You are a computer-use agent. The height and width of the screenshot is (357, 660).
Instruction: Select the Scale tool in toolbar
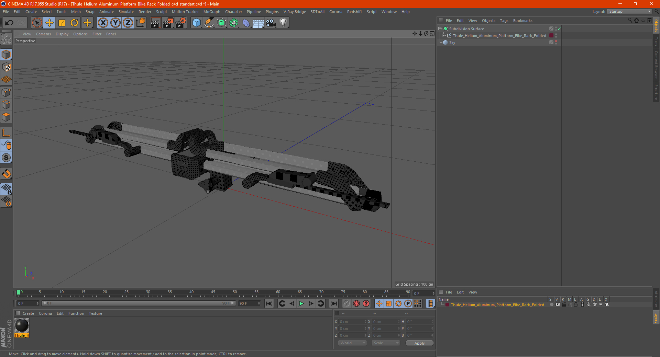62,23
